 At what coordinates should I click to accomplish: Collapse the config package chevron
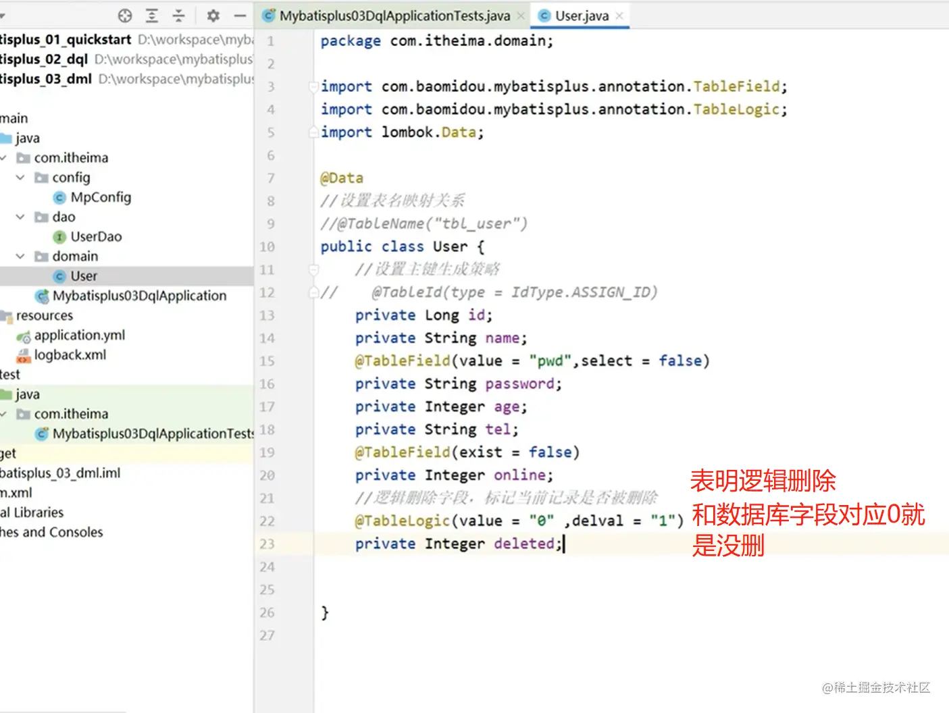(x=20, y=178)
